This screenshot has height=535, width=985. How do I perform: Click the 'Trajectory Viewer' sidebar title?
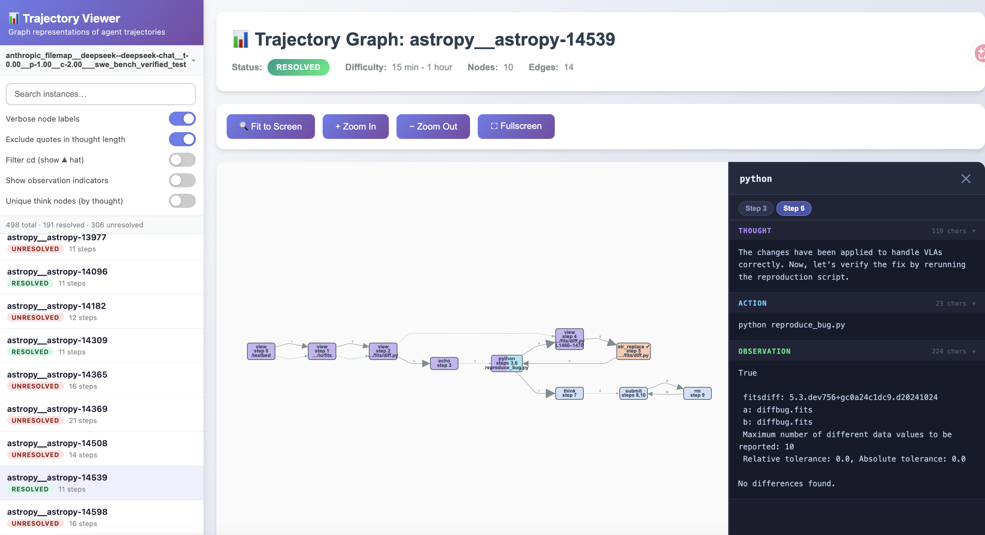coord(71,18)
